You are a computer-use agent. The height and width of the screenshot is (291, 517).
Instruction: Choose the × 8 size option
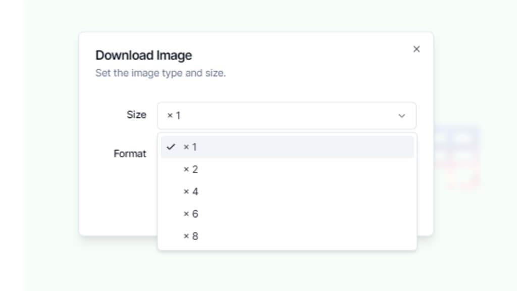point(287,236)
